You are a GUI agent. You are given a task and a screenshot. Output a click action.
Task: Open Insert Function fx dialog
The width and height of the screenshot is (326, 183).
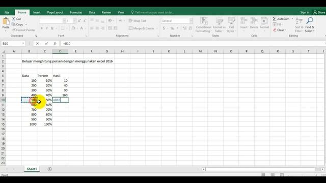[x=55, y=43]
